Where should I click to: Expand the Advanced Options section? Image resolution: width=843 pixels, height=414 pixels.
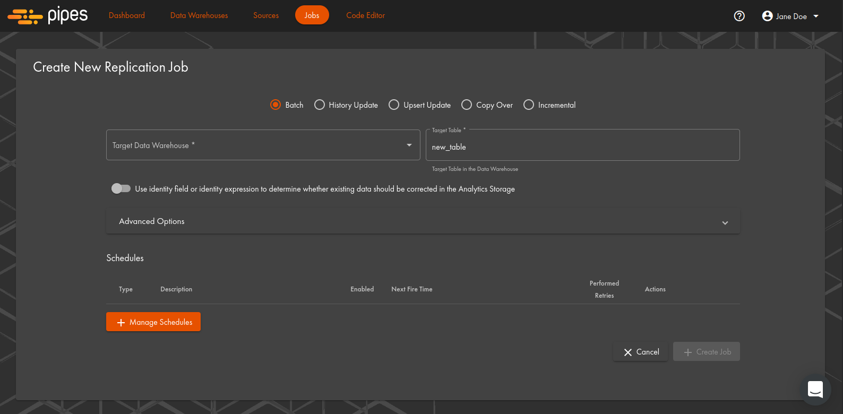tap(423, 221)
